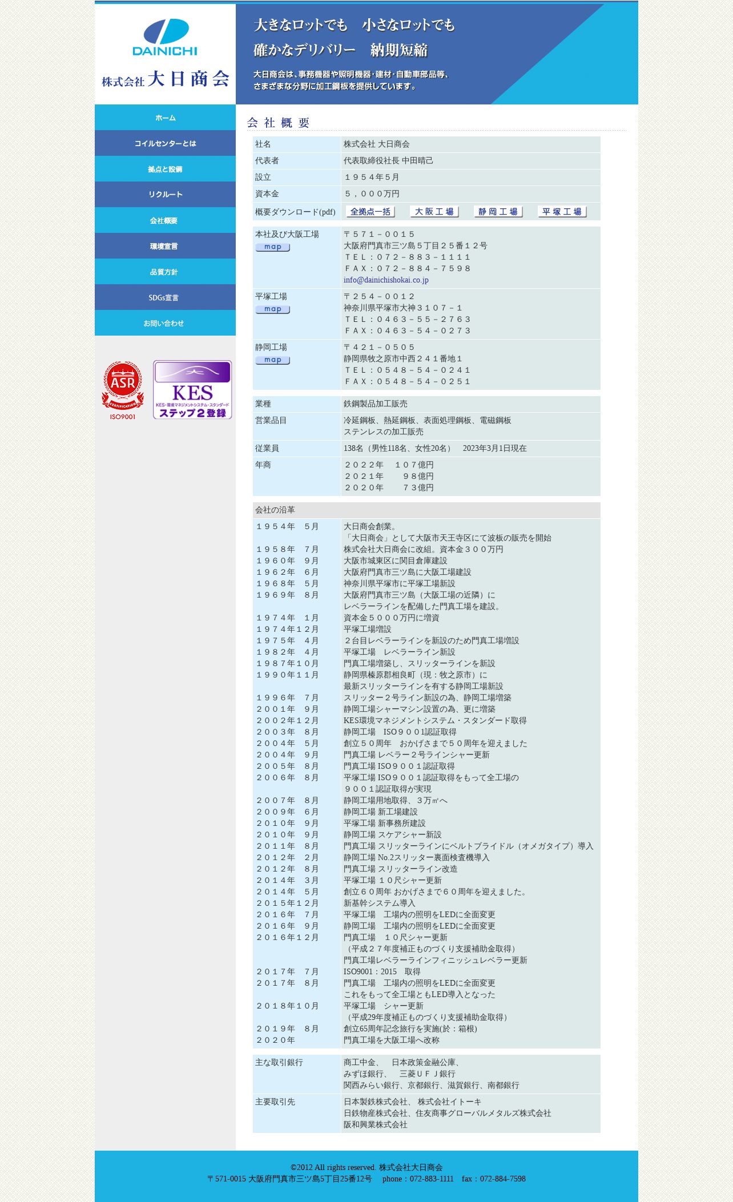
Task: Click the 新基幹システム導入 history entry
Action: pyautogui.click(x=380, y=903)
